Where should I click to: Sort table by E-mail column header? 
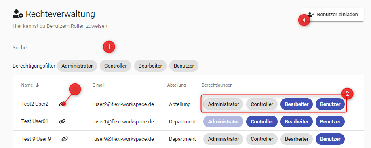coord(99,85)
